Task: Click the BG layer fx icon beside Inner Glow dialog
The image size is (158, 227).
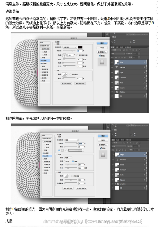Action: [x=145, y=188]
